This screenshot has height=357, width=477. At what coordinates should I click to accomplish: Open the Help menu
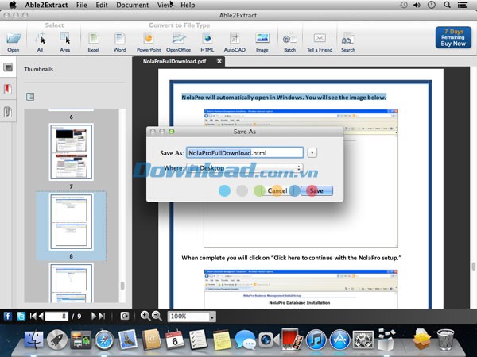pos(188,5)
